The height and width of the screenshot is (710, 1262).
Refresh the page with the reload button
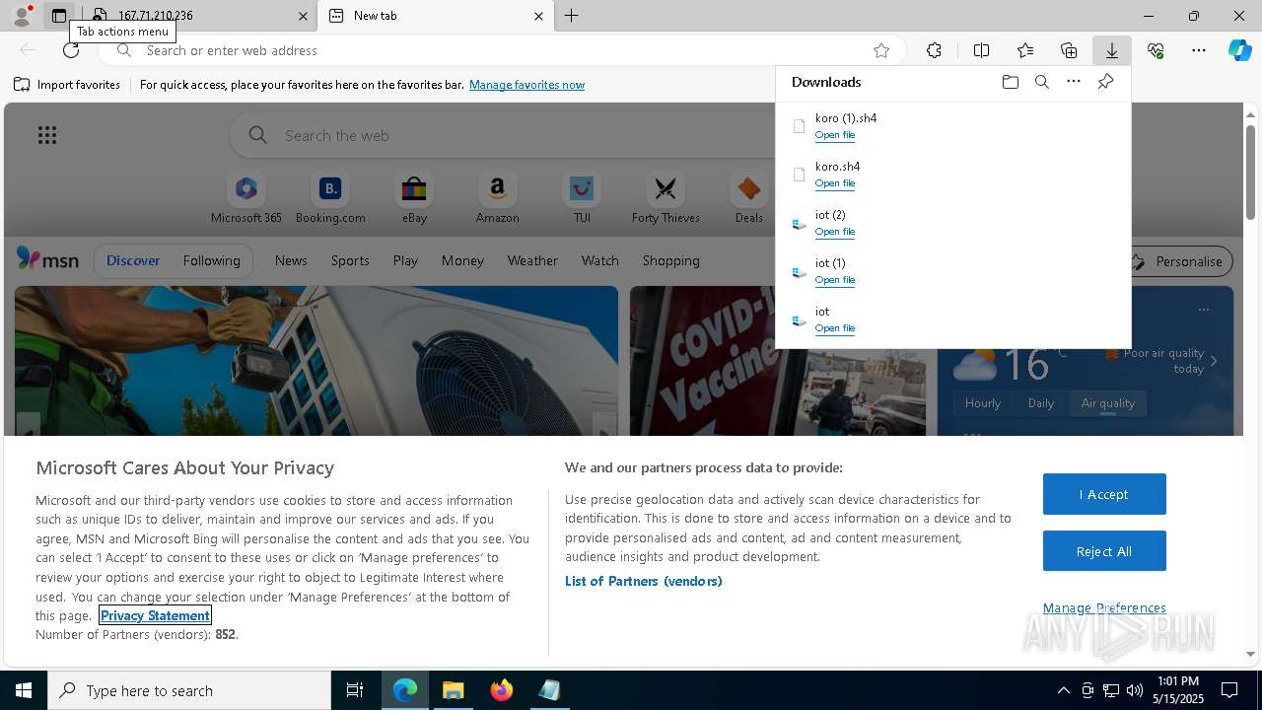(71, 50)
